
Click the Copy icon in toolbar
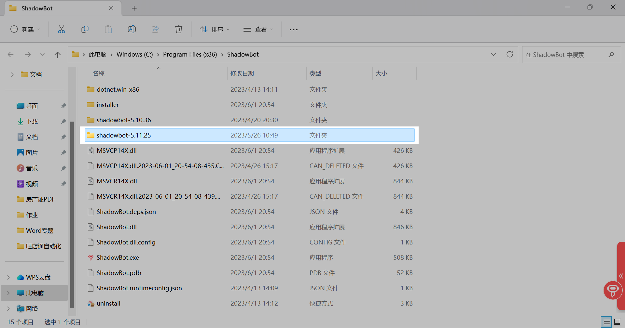tap(85, 29)
